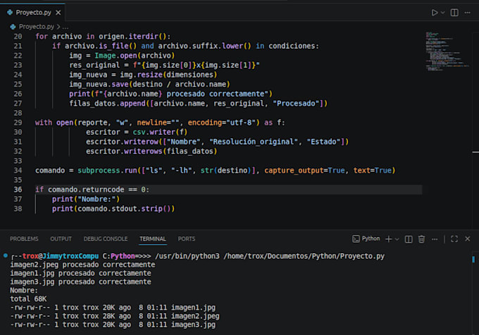479x335 pixels.
Task: Click 'filas_datos.append' on line 27
Action: 107,104
